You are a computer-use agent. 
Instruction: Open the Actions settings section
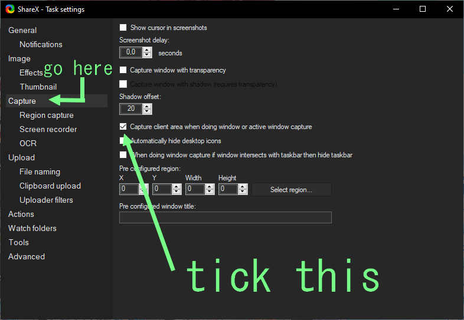(x=21, y=215)
